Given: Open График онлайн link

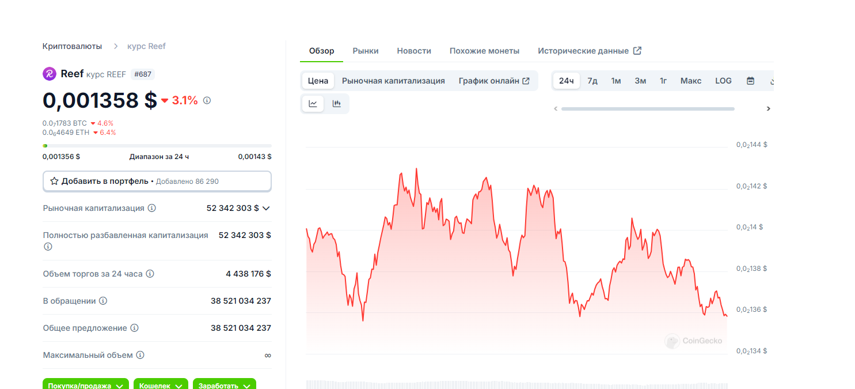Looking at the screenshot, I should pyautogui.click(x=494, y=81).
